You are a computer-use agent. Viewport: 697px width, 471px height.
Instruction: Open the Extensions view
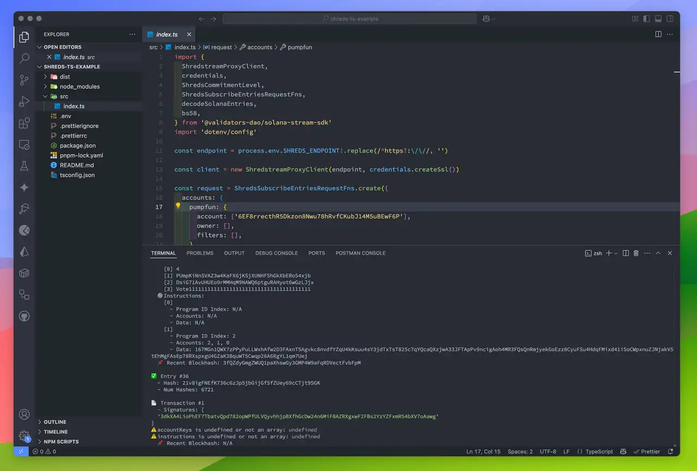click(x=24, y=123)
